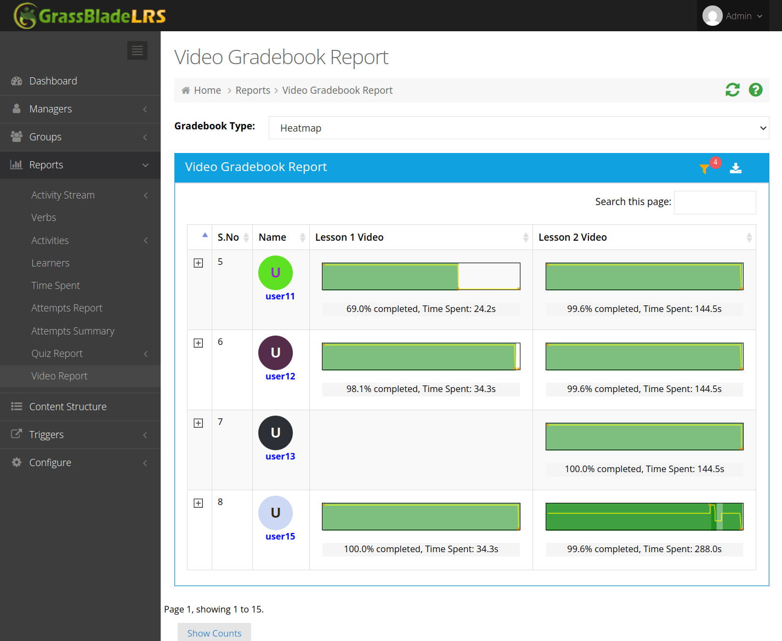Expand the Groups submenu chevron
The height and width of the screenshot is (641, 782).
145,137
